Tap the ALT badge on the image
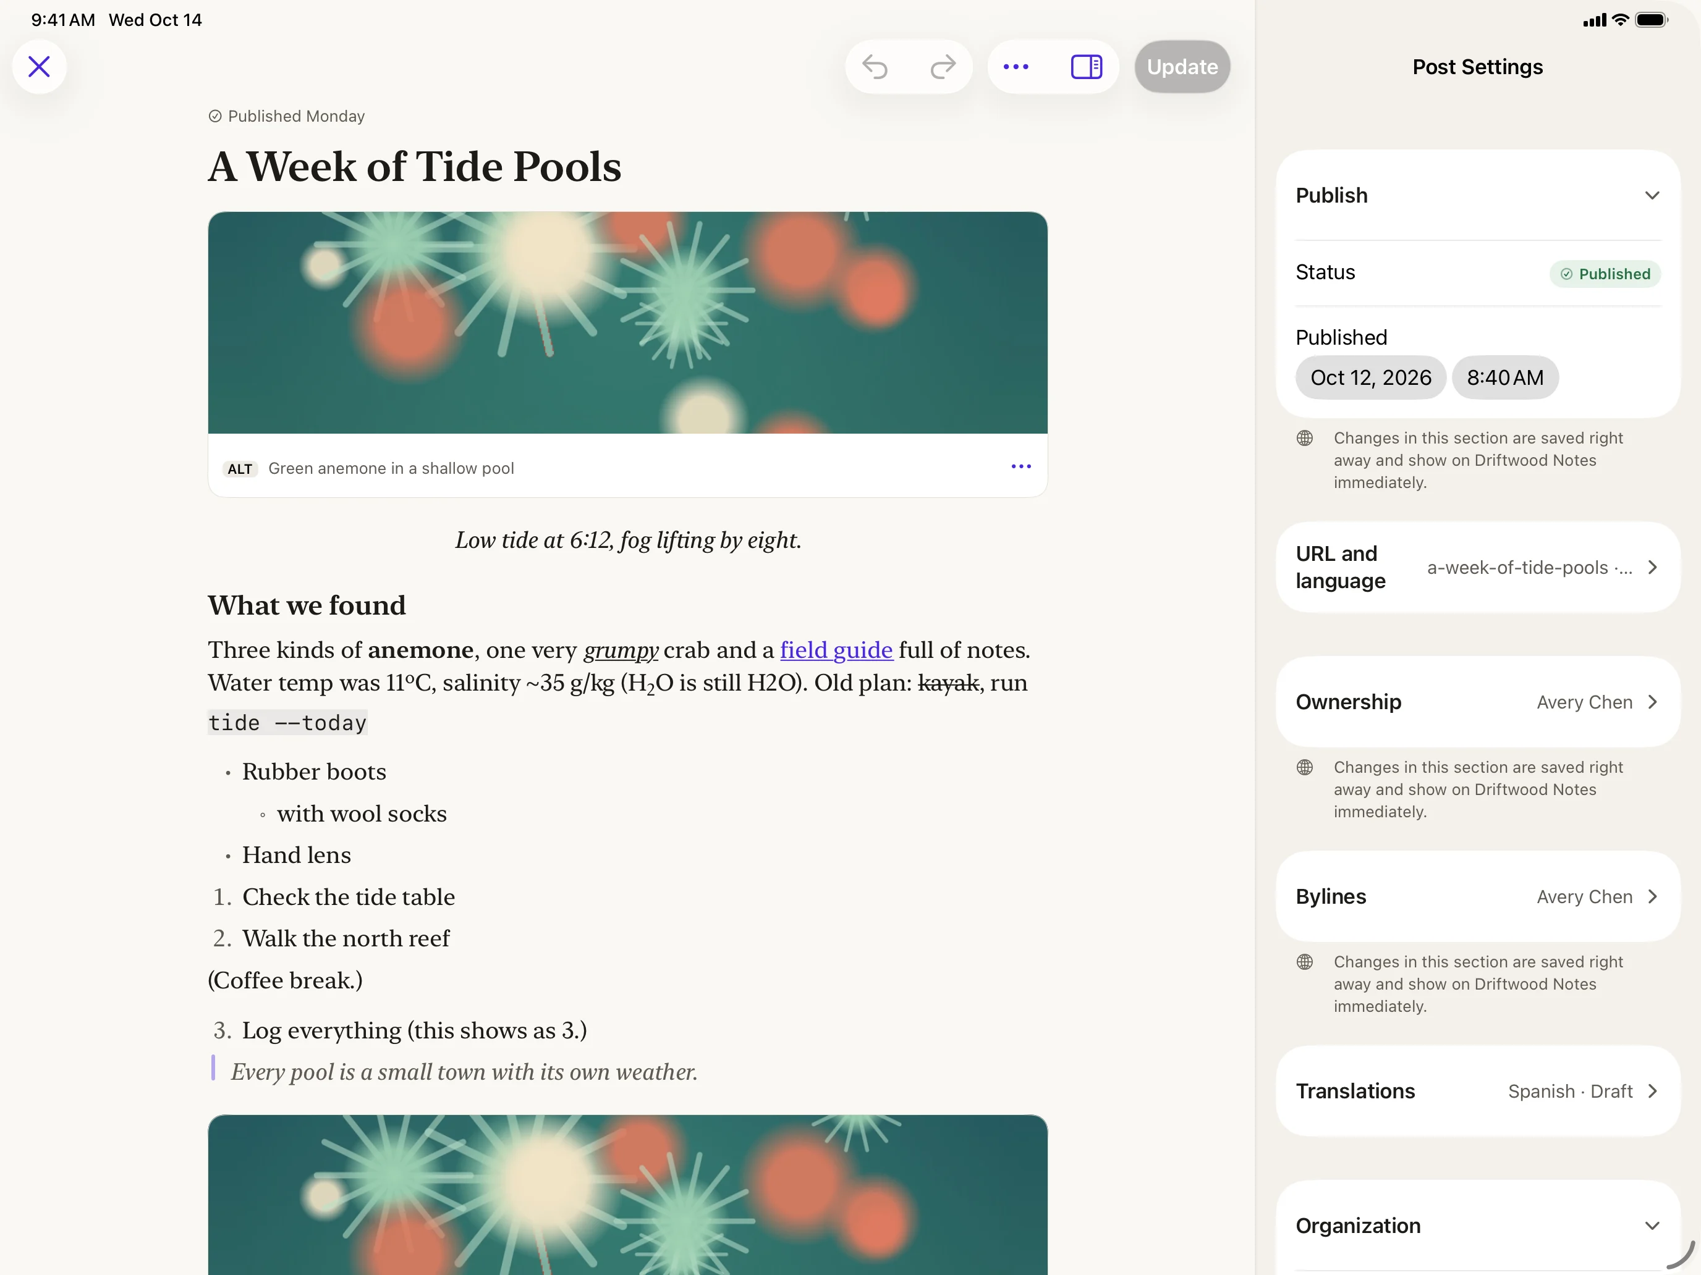The width and height of the screenshot is (1701, 1275). (240, 469)
